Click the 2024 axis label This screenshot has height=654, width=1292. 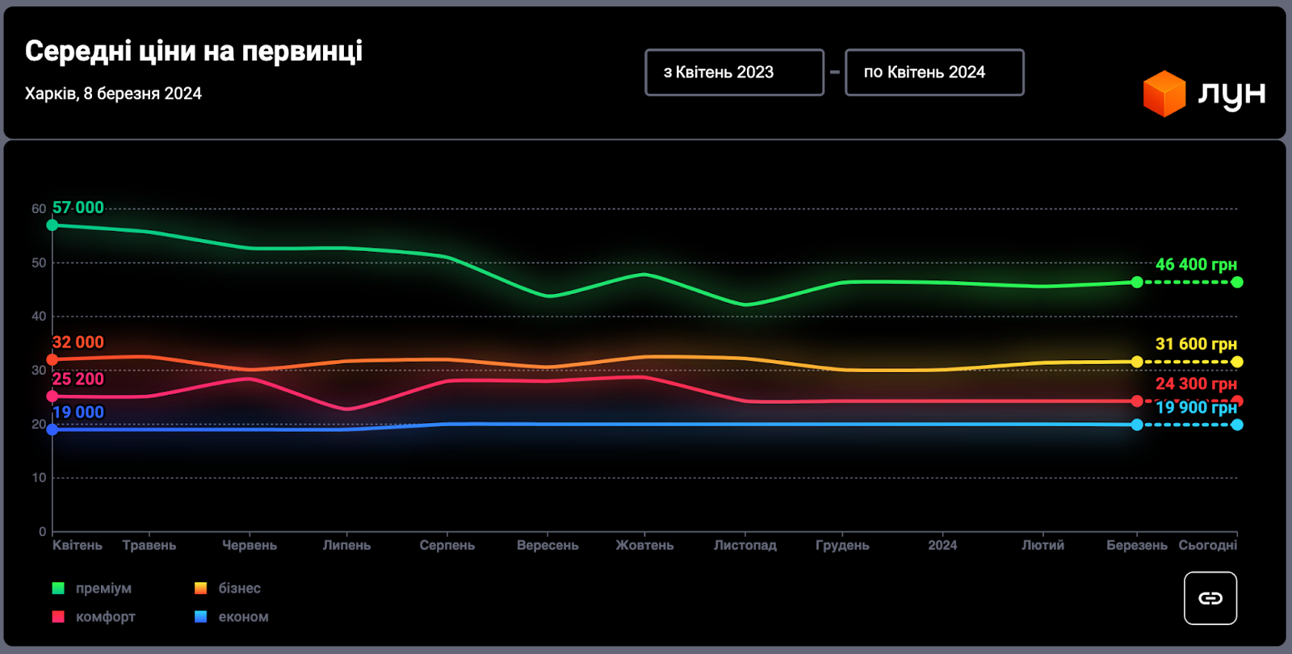click(942, 545)
